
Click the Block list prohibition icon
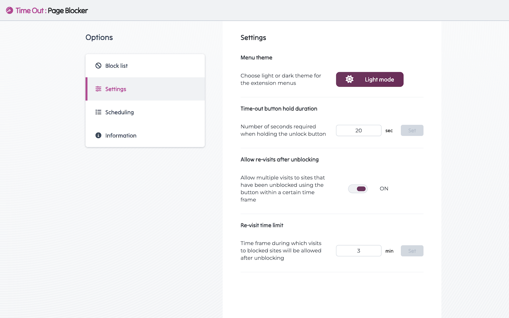(98, 66)
